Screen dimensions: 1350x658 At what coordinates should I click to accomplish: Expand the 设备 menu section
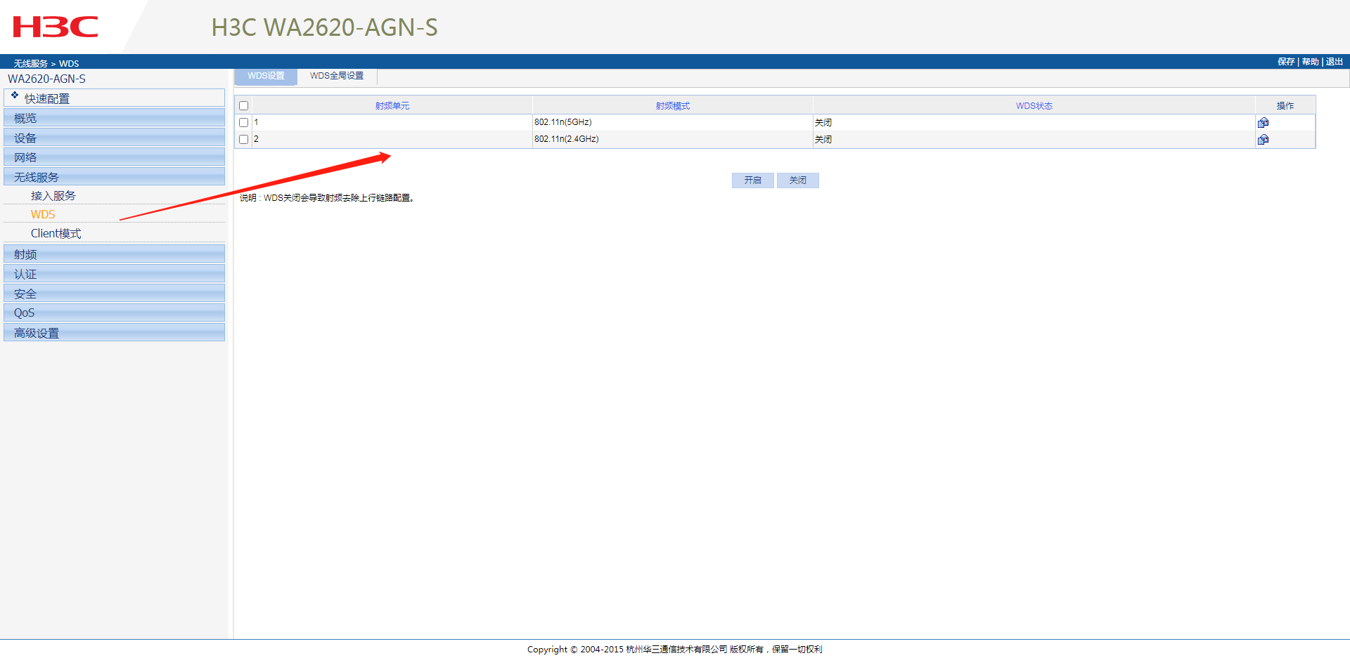pos(114,138)
